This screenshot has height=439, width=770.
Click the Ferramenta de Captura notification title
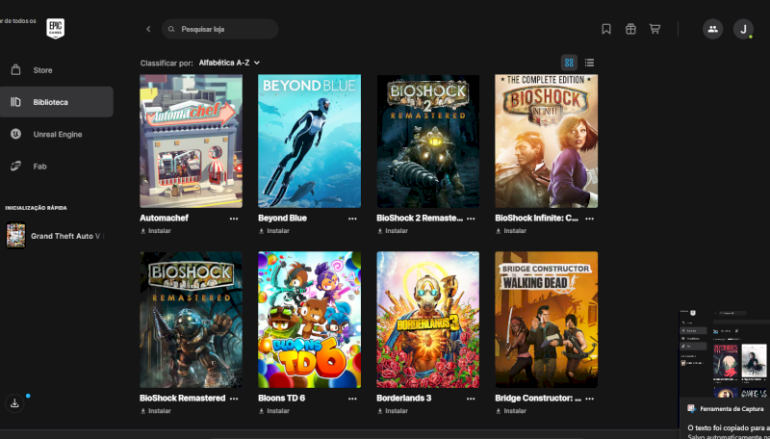pyautogui.click(x=731, y=409)
